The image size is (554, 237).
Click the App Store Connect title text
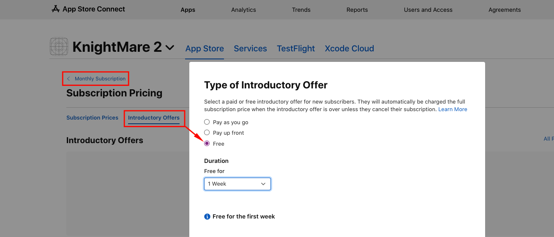[x=94, y=9]
